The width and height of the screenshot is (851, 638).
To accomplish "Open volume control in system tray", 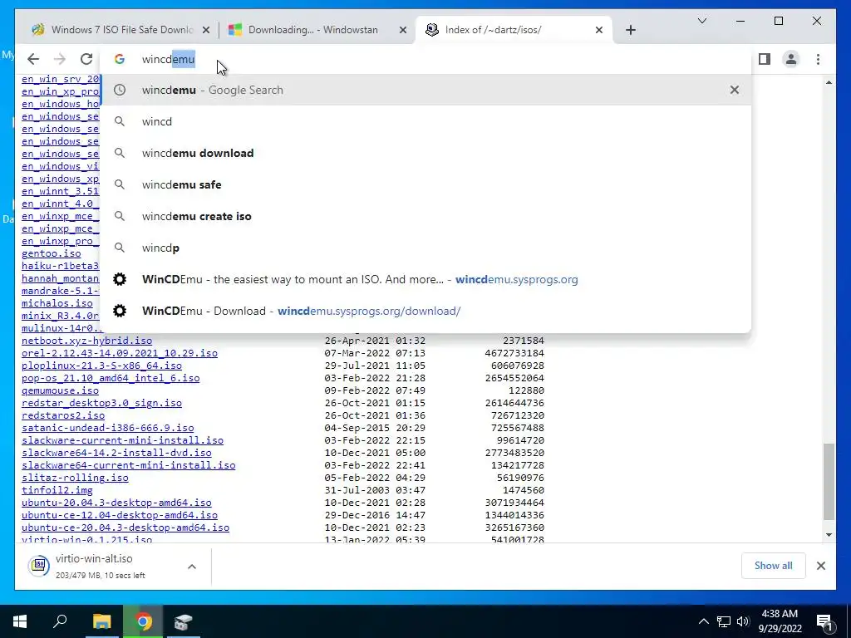I will (743, 621).
